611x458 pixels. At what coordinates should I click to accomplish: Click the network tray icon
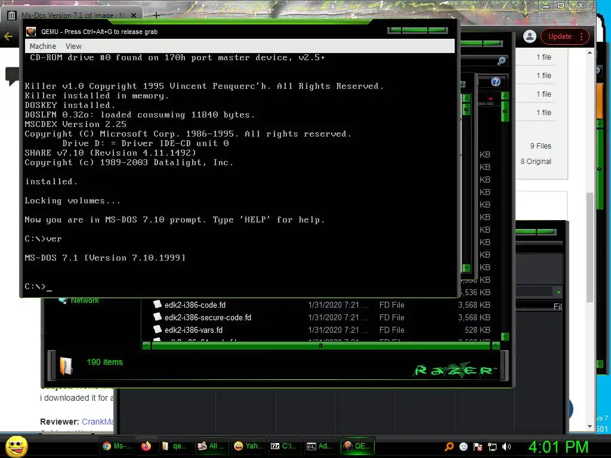tap(492, 447)
